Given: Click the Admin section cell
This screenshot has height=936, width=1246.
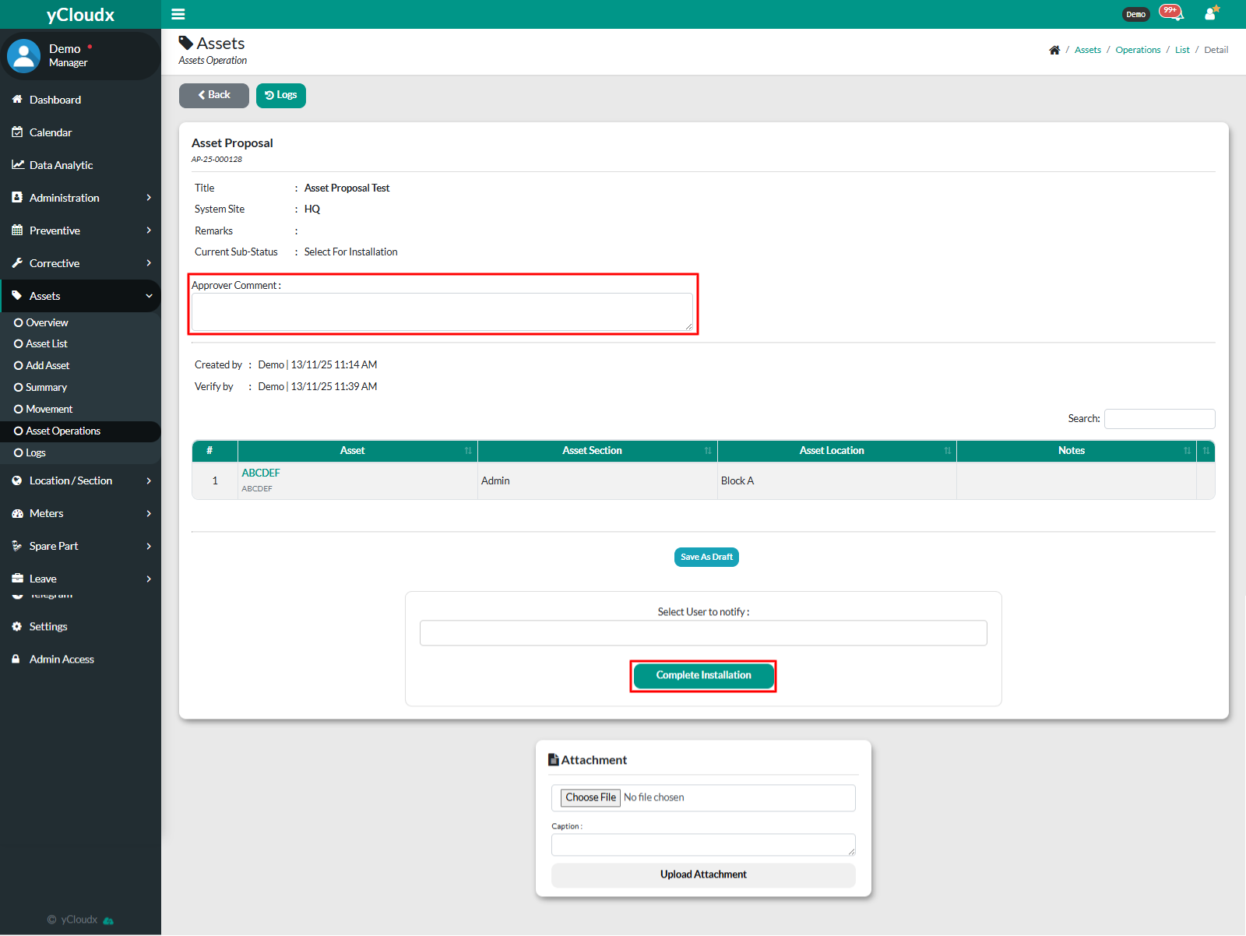Looking at the screenshot, I should pyautogui.click(x=597, y=480).
